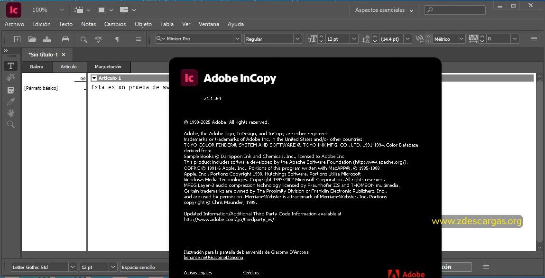Expand the Regular font style dropdown

[x=297, y=39]
